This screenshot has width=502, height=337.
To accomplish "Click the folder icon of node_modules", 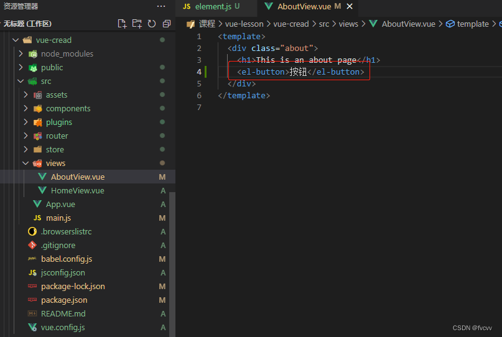I will tap(32, 53).
